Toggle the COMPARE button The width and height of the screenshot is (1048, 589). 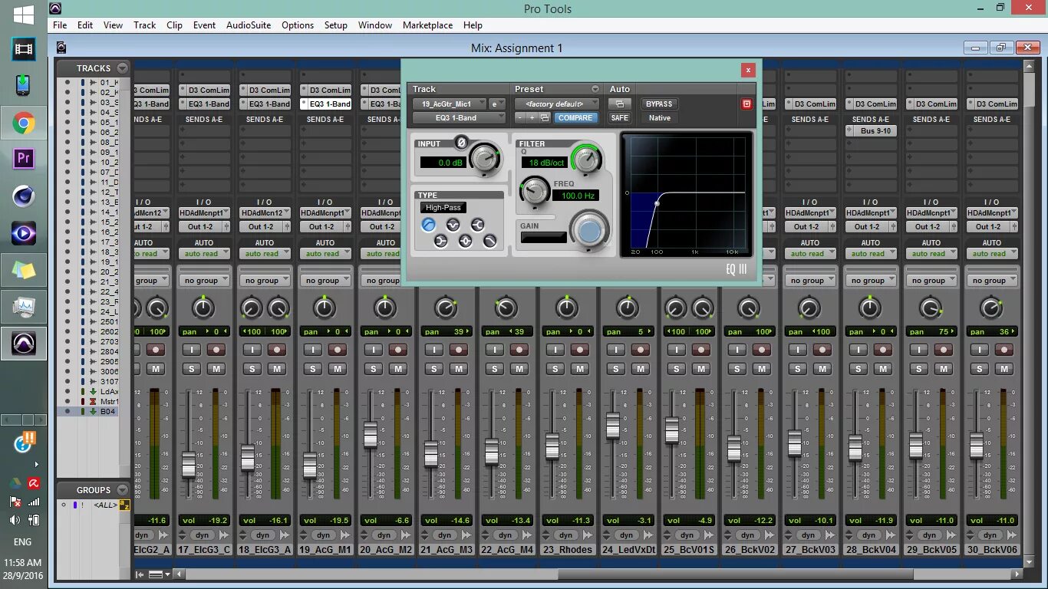click(575, 117)
